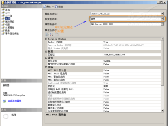Select the 文件 page icon

pos(3,13)
